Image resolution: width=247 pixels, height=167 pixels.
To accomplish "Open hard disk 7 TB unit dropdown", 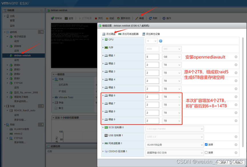I will [172, 105].
